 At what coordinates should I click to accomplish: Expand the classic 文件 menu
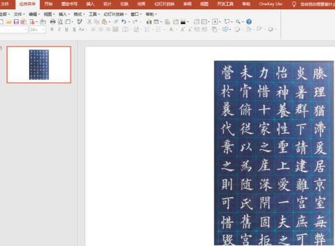(19, 15)
